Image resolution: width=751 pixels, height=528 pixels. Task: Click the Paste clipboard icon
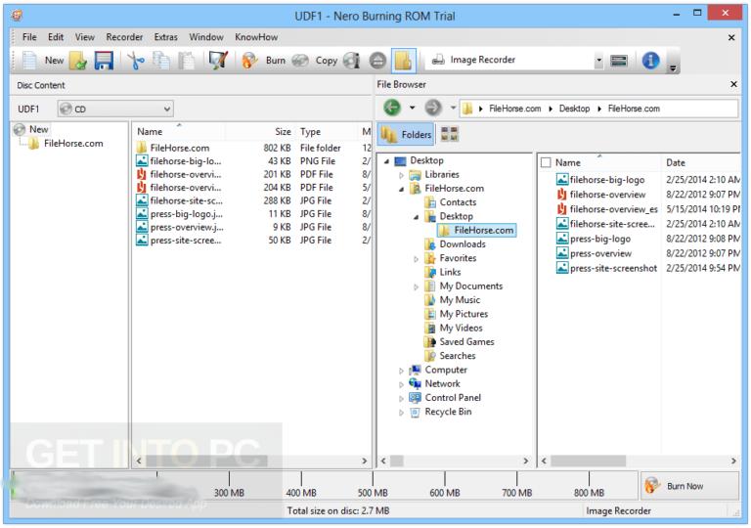click(x=187, y=61)
